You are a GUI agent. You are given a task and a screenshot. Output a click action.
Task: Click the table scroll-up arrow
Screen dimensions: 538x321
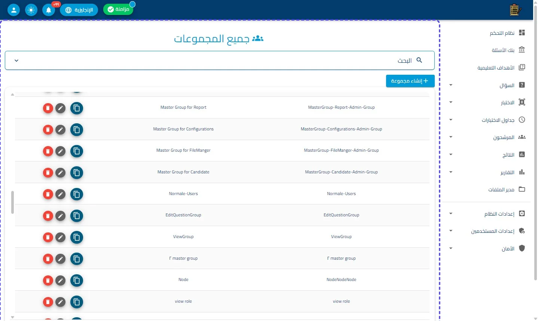tap(12, 95)
